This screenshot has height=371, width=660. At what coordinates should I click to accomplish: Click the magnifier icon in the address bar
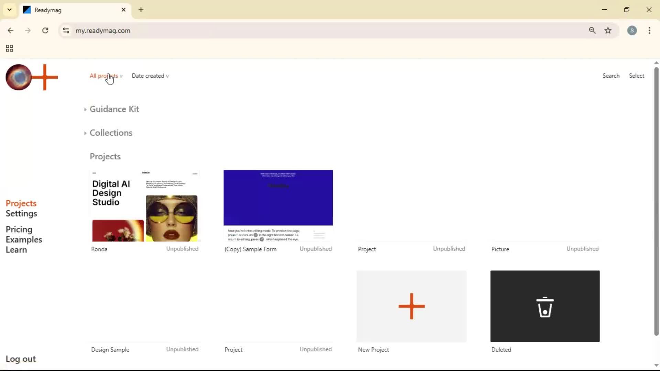(592, 30)
